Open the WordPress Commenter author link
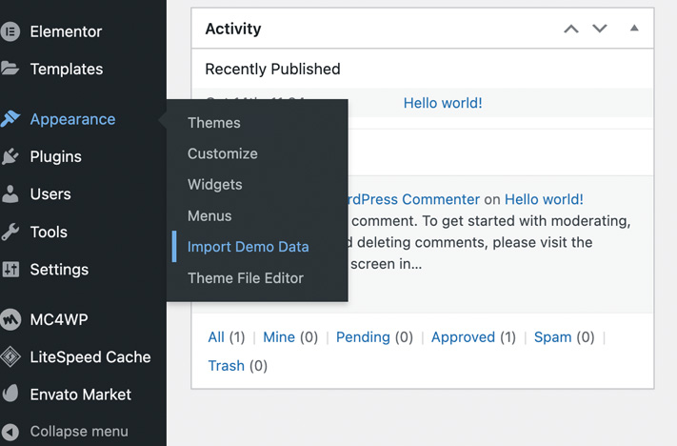The height and width of the screenshot is (446, 677). [x=414, y=199]
